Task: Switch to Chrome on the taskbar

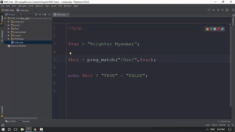Action: [x=35, y=129]
